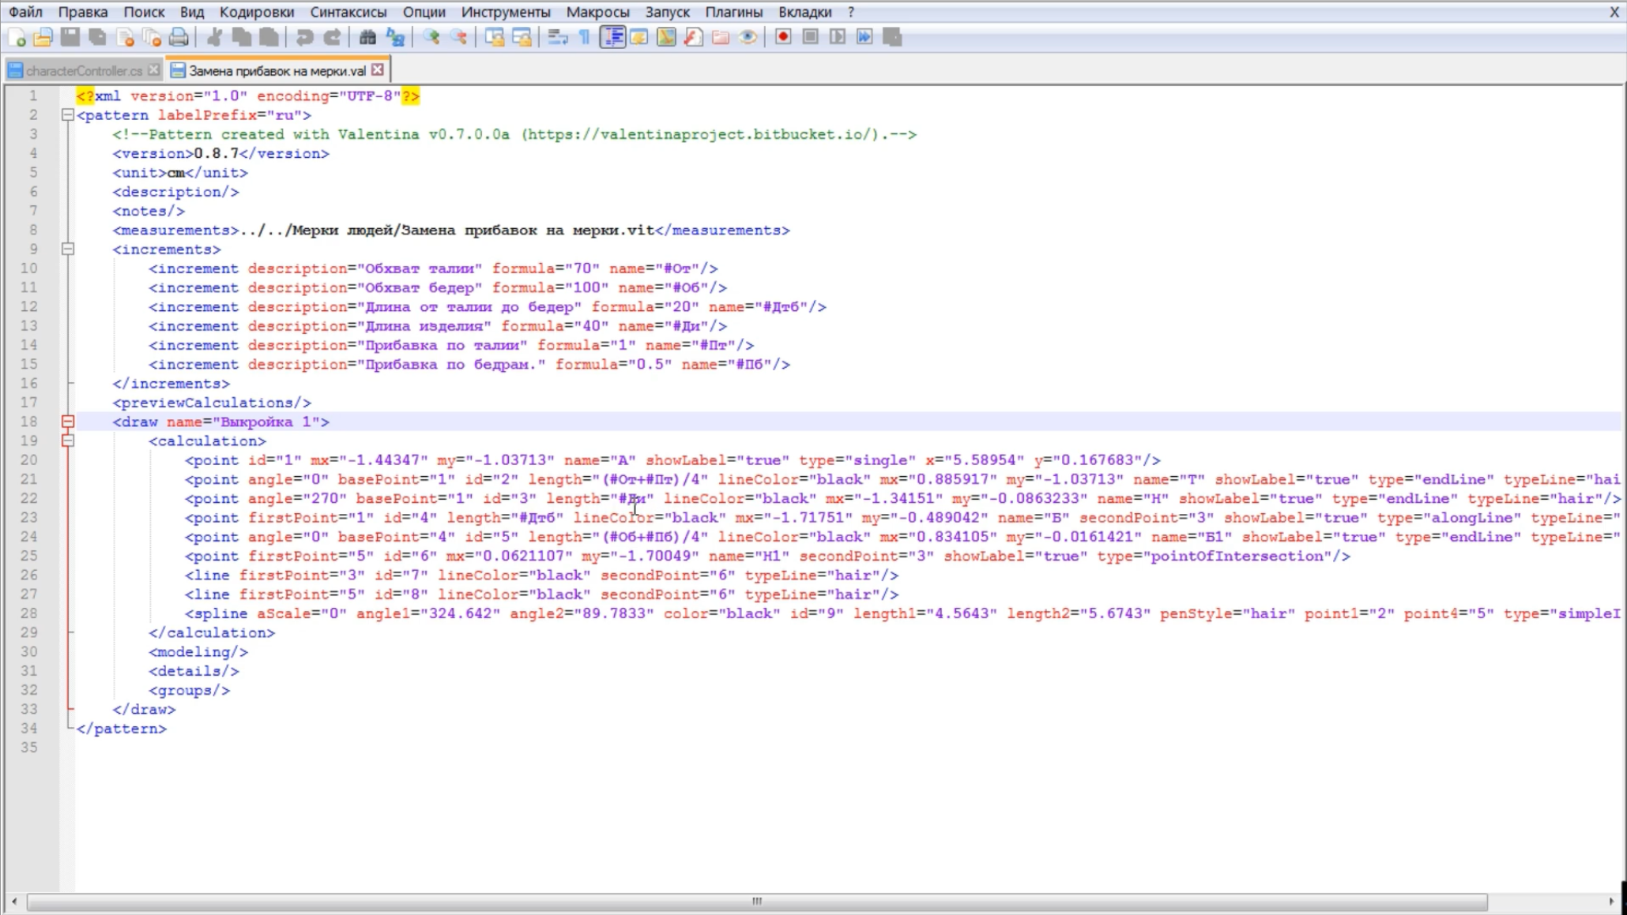The width and height of the screenshot is (1627, 915).
Task: Create a new file with the New icon
Action: pyautogui.click(x=17, y=37)
